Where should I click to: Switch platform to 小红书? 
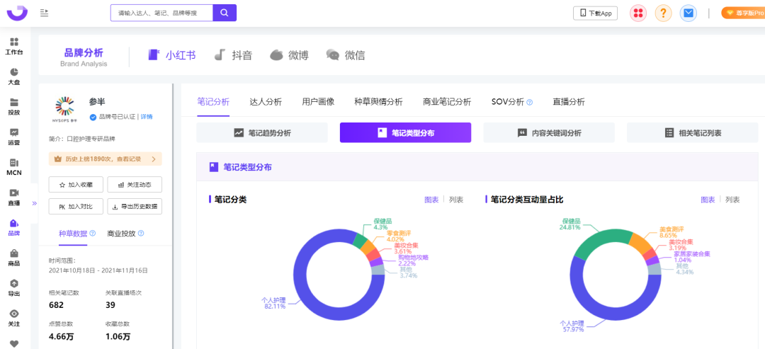coord(171,55)
